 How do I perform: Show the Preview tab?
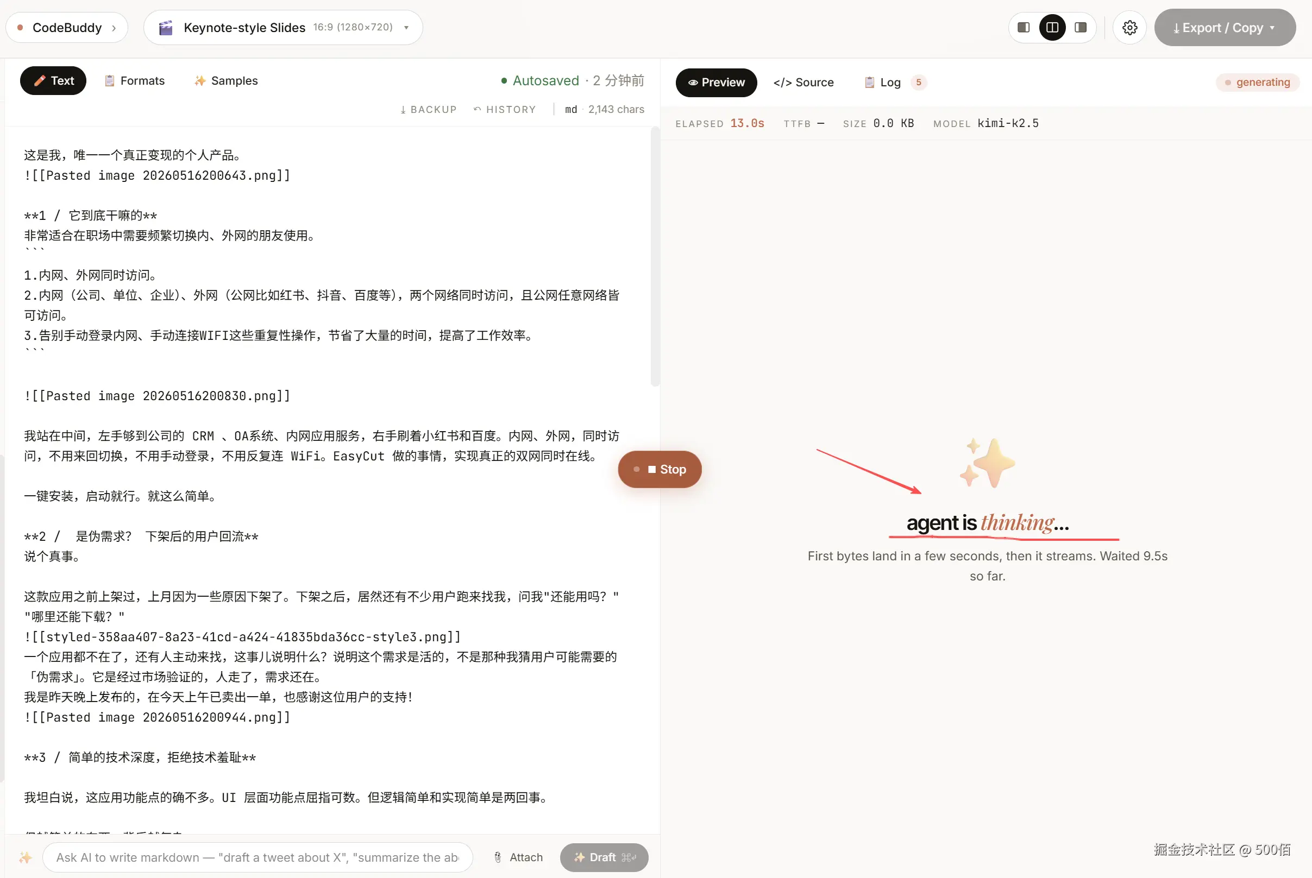point(716,83)
